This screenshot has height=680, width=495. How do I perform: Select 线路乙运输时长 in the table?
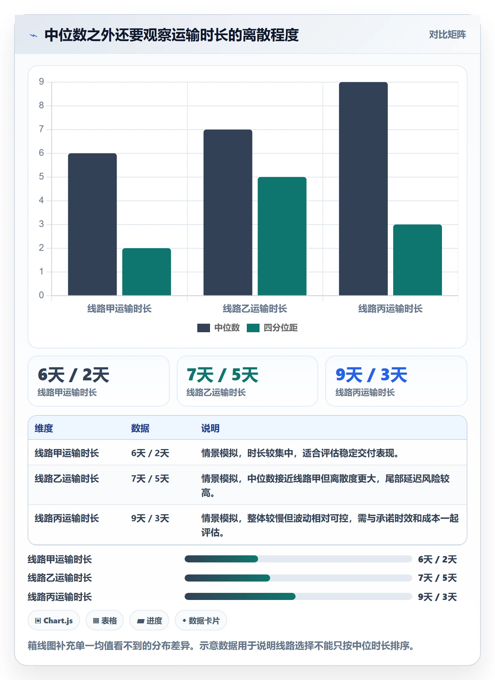pos(67,478)
